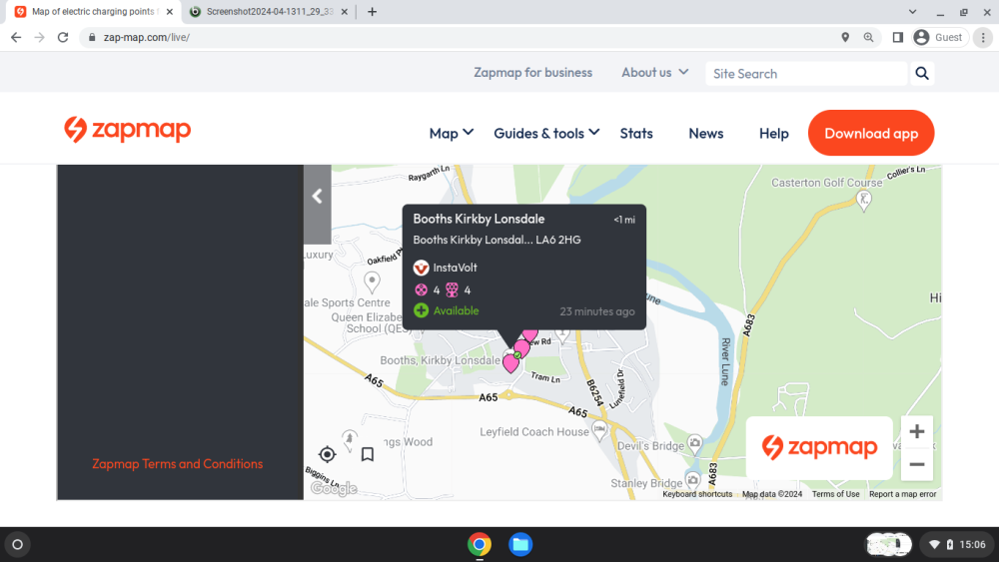Open the bookmark icon on map
This screenshot has width=999, height=562.
[x=368, y=454]
